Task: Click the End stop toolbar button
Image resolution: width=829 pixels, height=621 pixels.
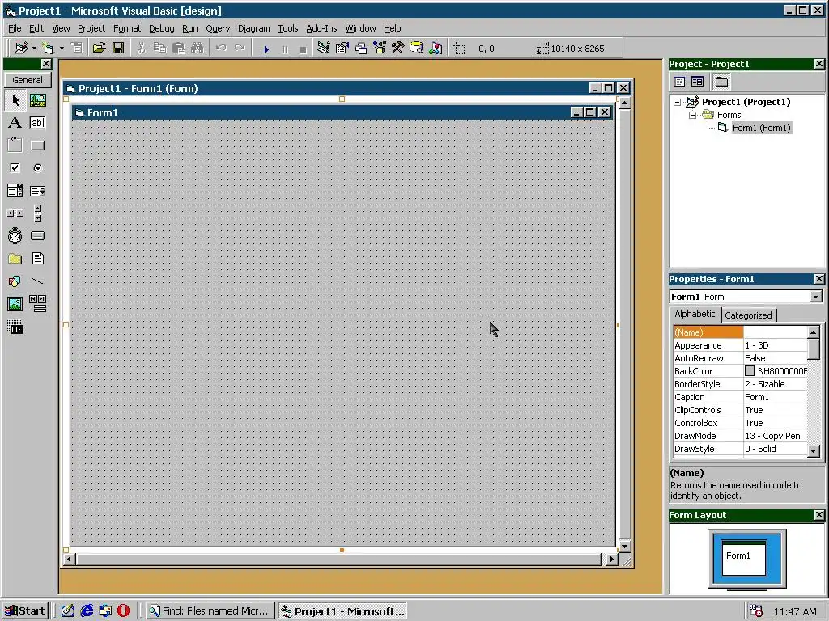Action: (303, 49)
